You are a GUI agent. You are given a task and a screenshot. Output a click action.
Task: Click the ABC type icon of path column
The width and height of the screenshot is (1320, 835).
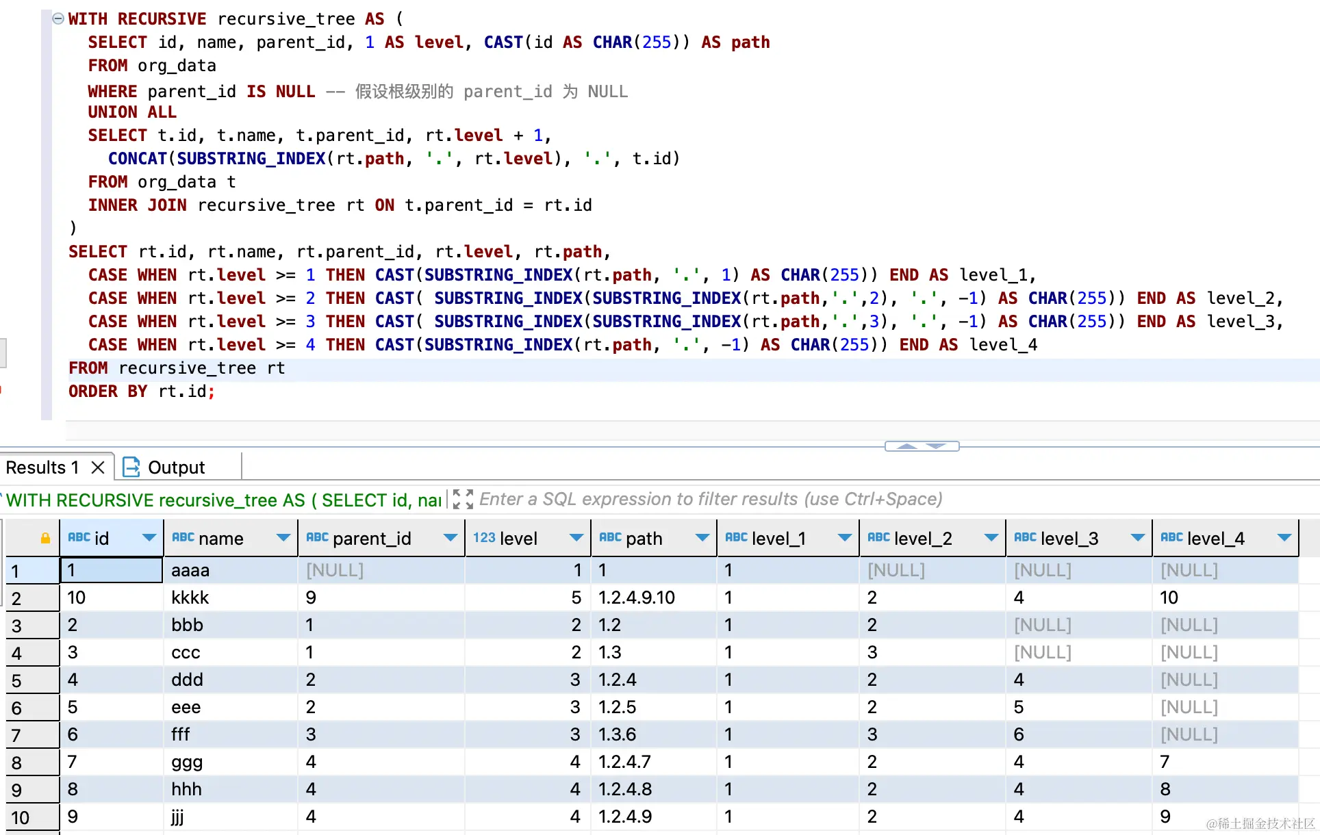coord(609,538)
